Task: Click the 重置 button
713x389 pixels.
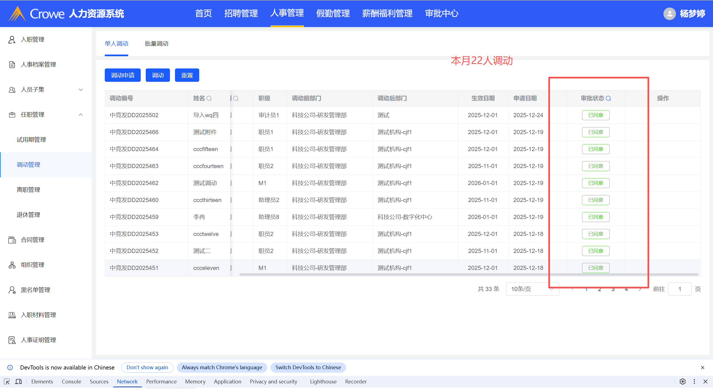Action: pos(187,75)
